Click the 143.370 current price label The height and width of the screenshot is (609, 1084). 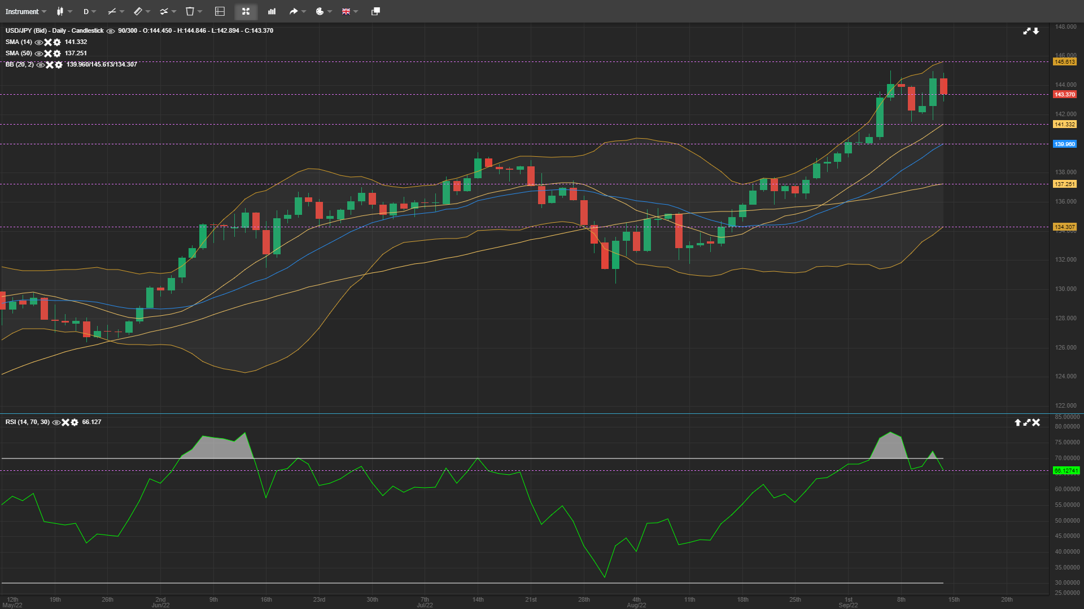click(x=1064, y=95)
